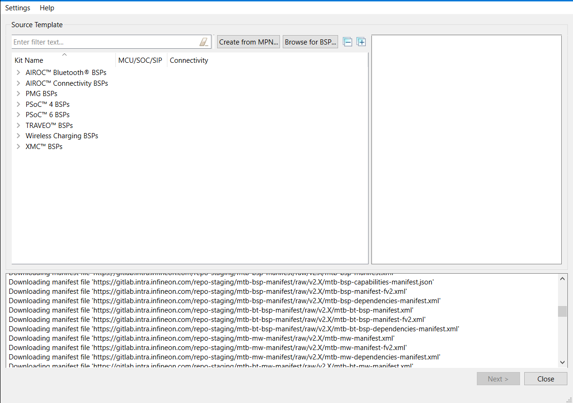Select the Wireless Charging BSPs row label
Screen dimensions: 573x403
click(62, 136)
